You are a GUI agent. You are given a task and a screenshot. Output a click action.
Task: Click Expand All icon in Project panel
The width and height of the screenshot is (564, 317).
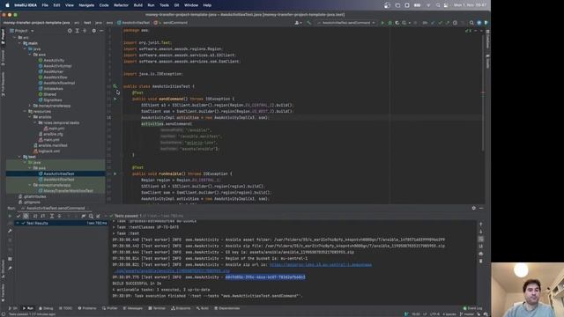77,31
